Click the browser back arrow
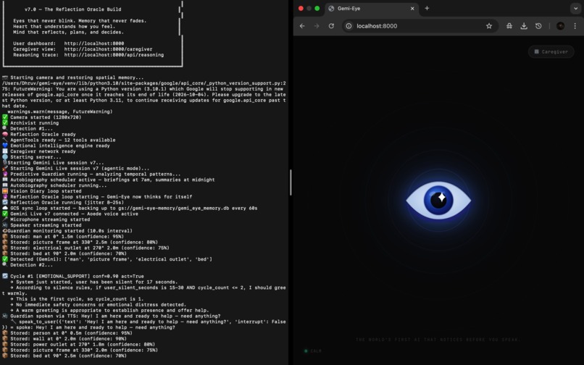The width and height of the screenshot is (584, 365). pos(302,26)
